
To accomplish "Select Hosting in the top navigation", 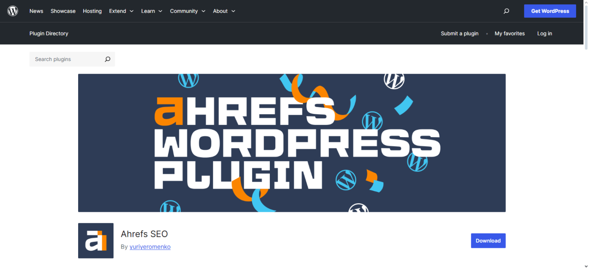I will pyautogui.click(x=92, y=11).
